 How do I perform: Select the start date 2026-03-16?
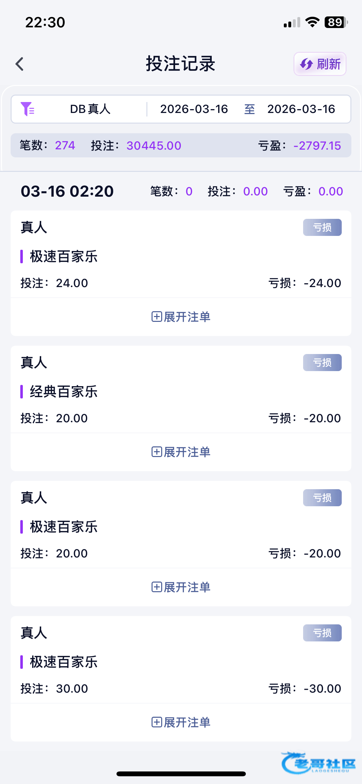[x=194, y=109]
